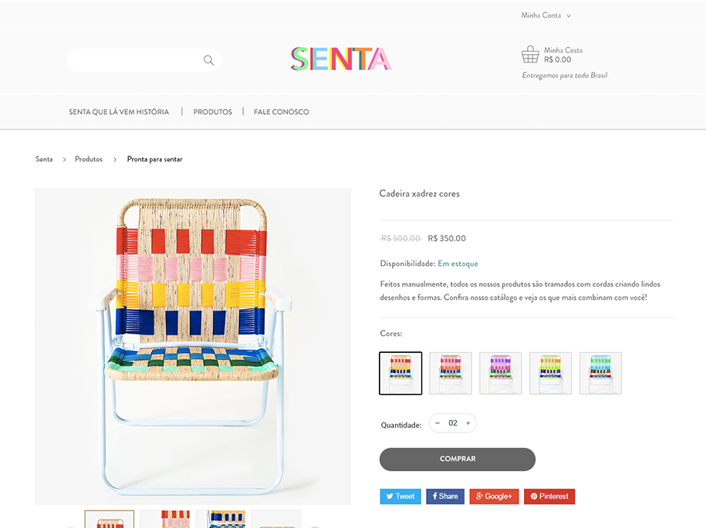Expand the Minha Conta dropdown
The height and width of the screenshot is (528, 706).
click(x=546, y=15)
